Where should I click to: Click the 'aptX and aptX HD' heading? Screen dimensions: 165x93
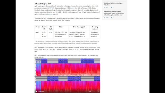click(x=43, y=4)
